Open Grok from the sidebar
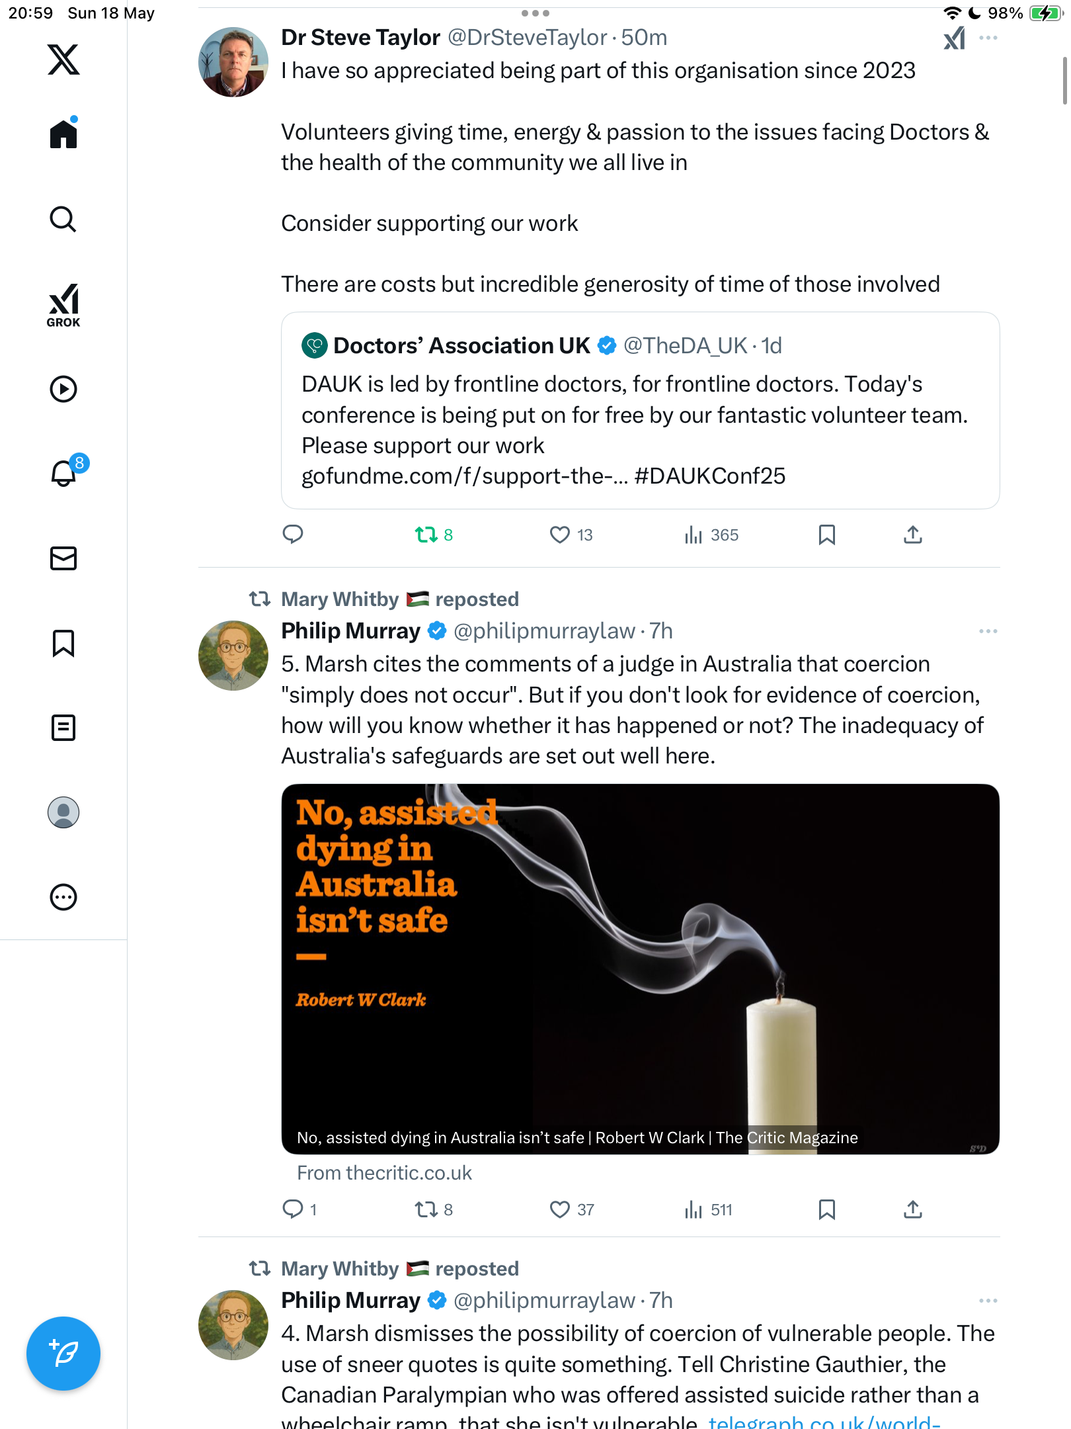Viewport: 1071px width, 1429px height. pos(63,305)
